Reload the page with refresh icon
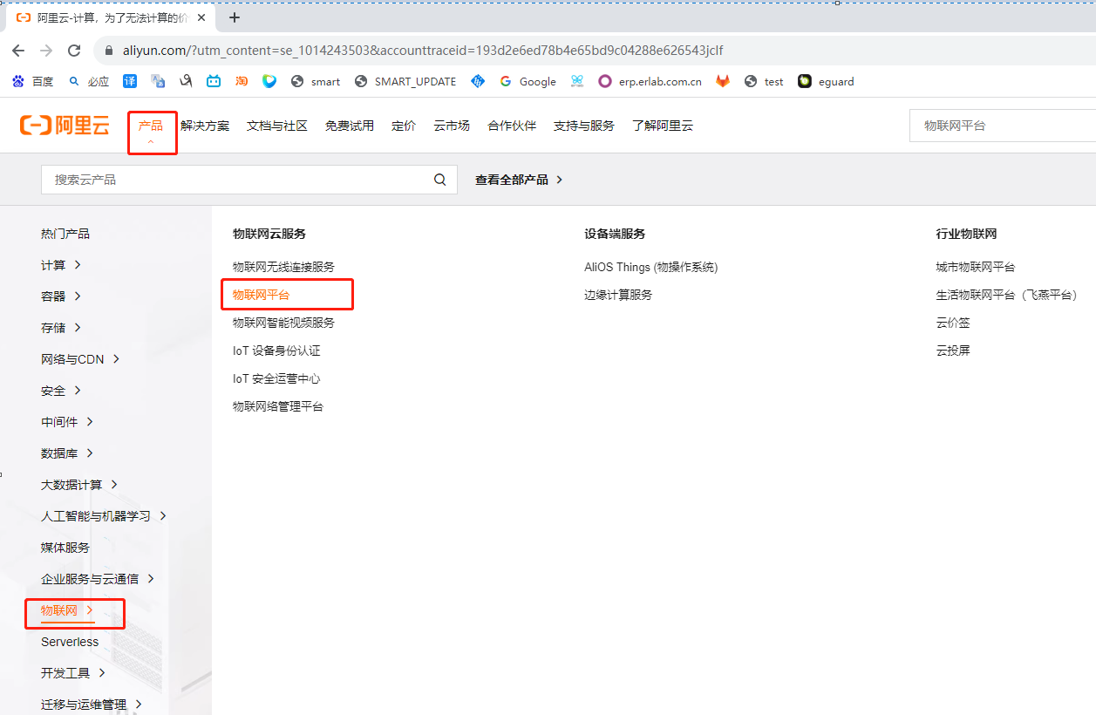Image resolution: width=1096 pixels, height=715 pixels. coord(74,51)
